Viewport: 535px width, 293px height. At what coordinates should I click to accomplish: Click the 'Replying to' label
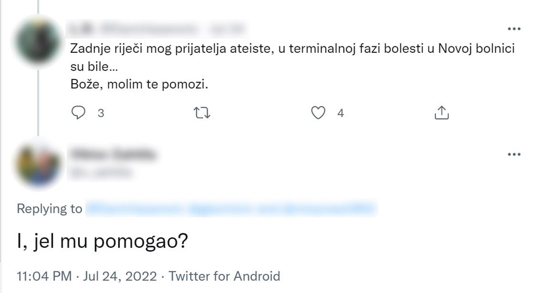coord(49,209)
